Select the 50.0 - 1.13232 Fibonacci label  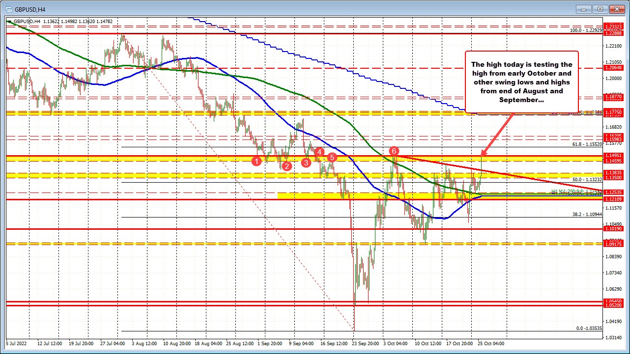[588, 179]
